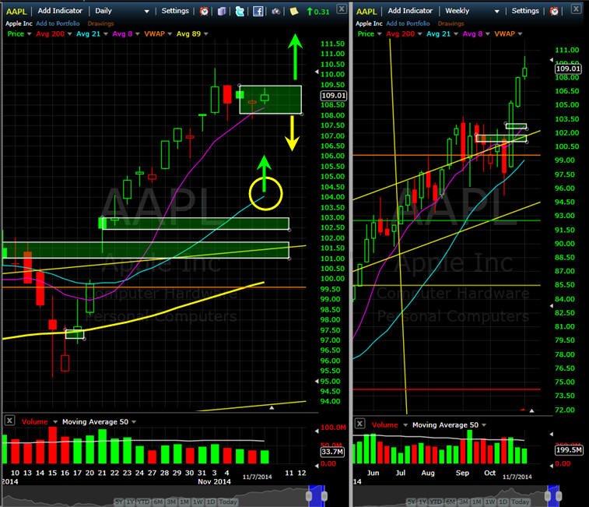Click the 3D cube icon in Daily chart toolbar
Image resolution: width=589 pixels, height=507 pixels.
pos(222,11)
